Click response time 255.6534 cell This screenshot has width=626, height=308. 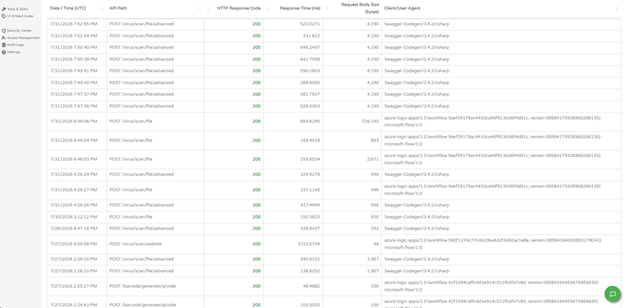[310, 159]
